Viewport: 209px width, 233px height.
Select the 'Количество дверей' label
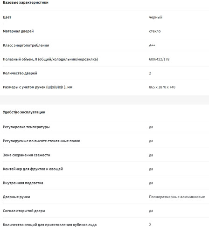[20, 73]
